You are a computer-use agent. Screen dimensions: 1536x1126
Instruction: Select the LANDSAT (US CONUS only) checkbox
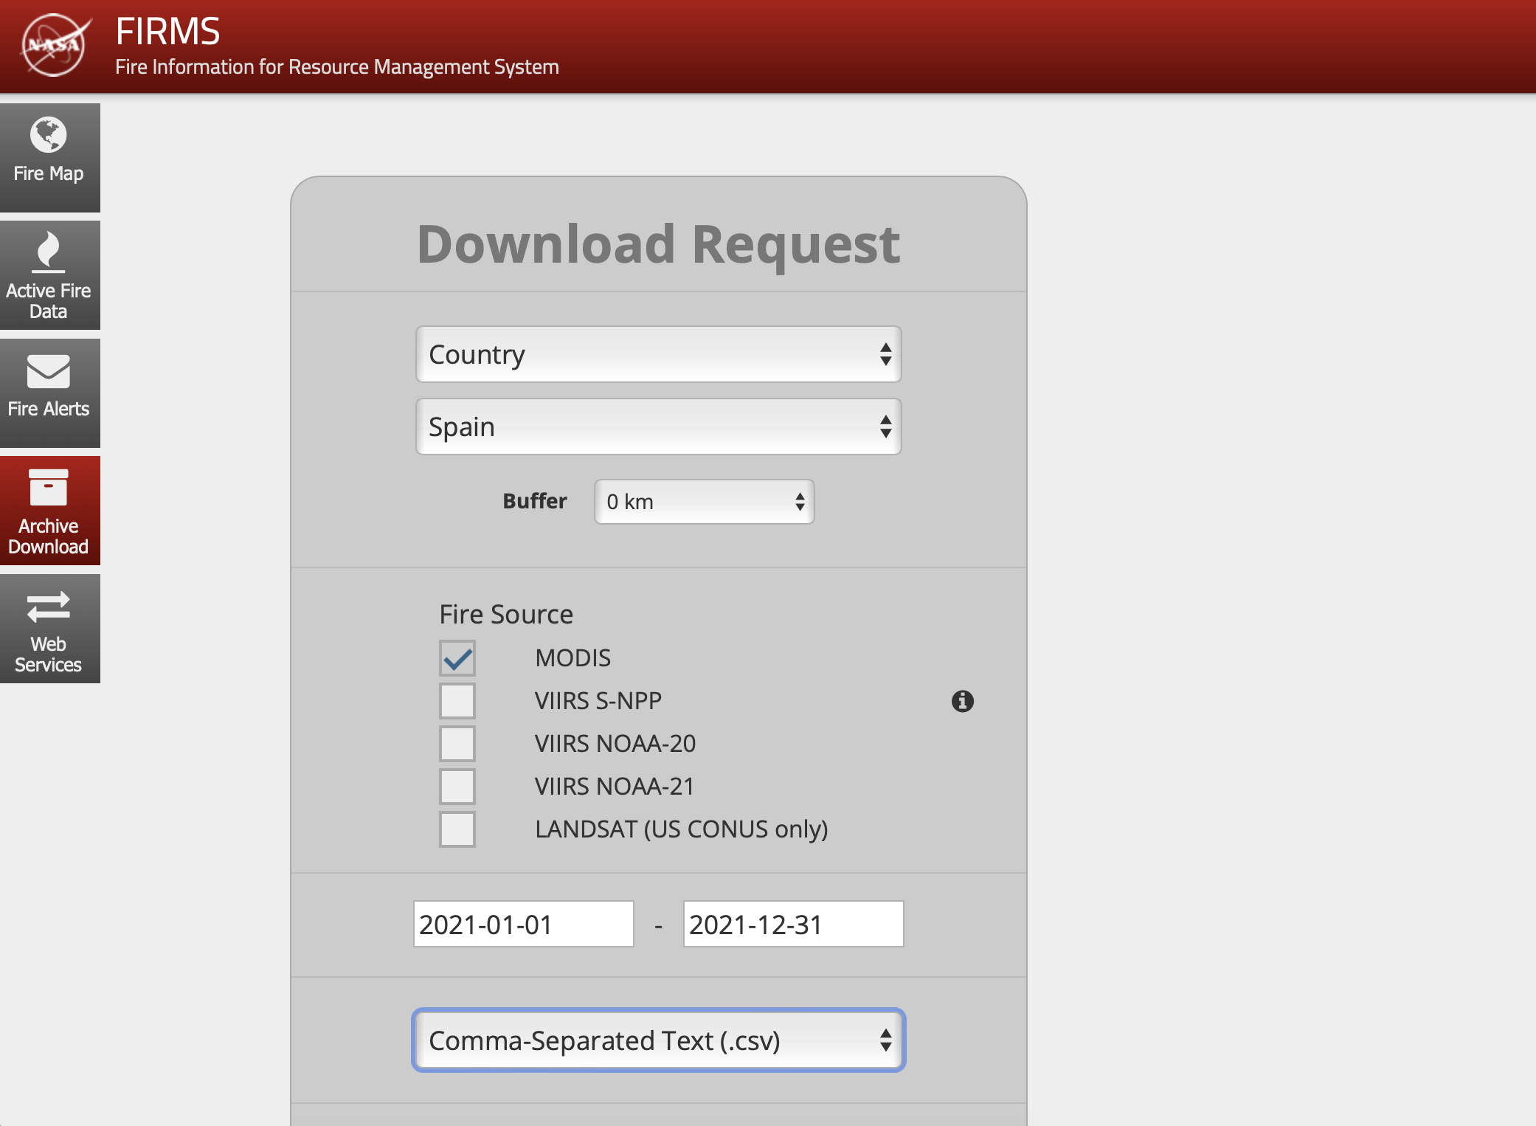point(457,829)
